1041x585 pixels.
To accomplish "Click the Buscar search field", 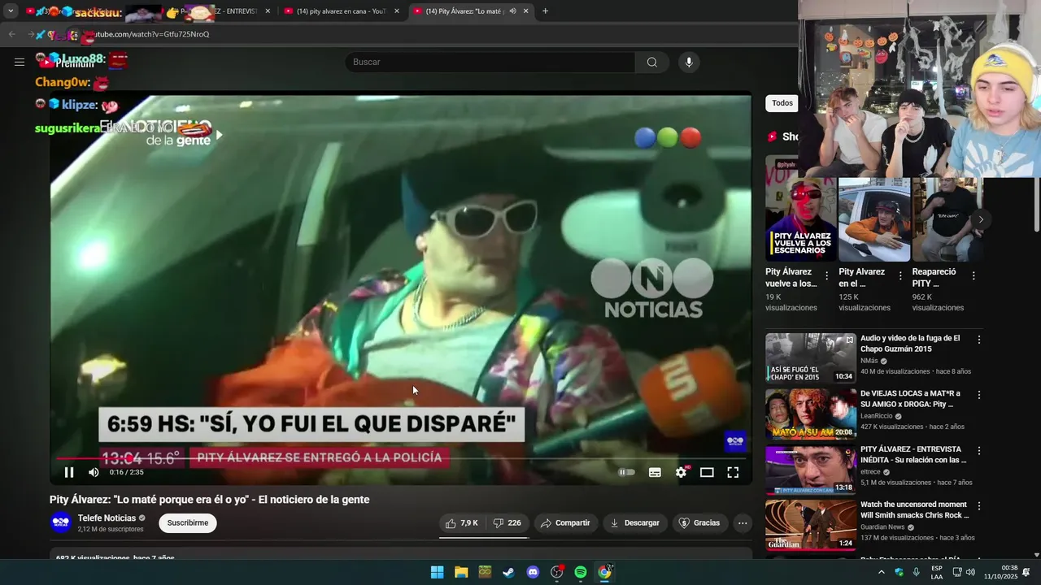I will click(490, 62).
